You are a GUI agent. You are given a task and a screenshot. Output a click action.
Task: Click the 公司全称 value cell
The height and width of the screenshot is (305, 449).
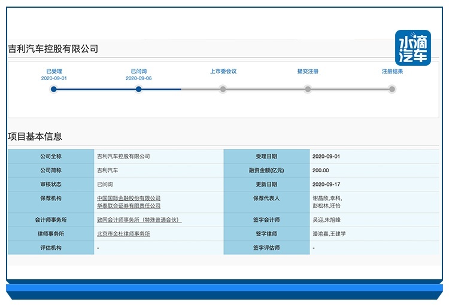tap(159, 156)
